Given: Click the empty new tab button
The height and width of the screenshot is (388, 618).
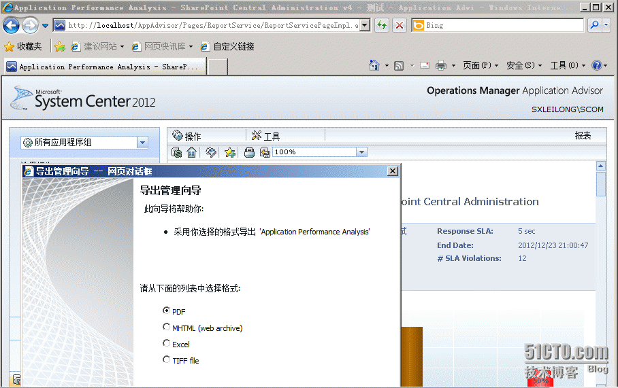Looking at the screenshot, I should pos(218,67).
